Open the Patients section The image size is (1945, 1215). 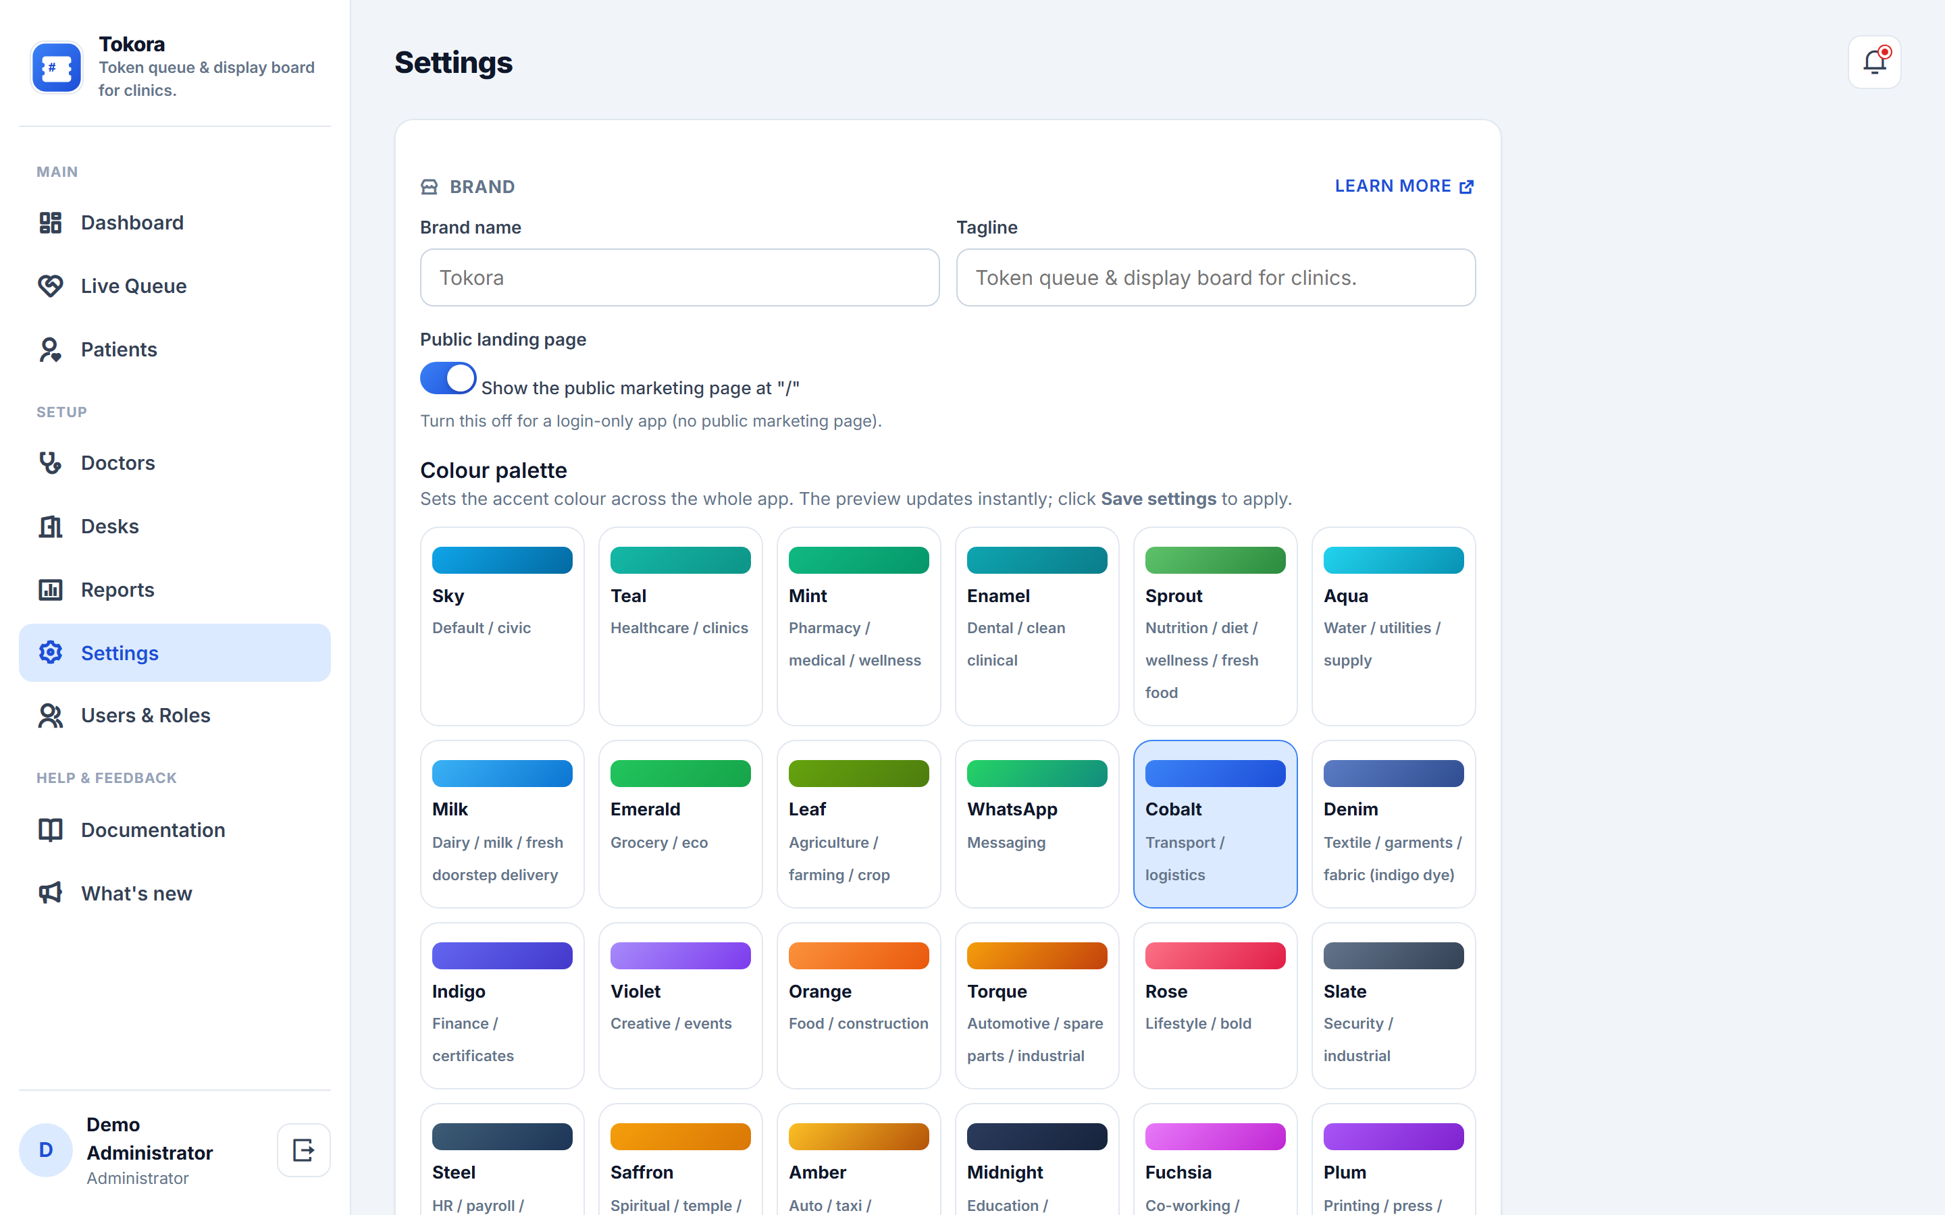(175, 350)
